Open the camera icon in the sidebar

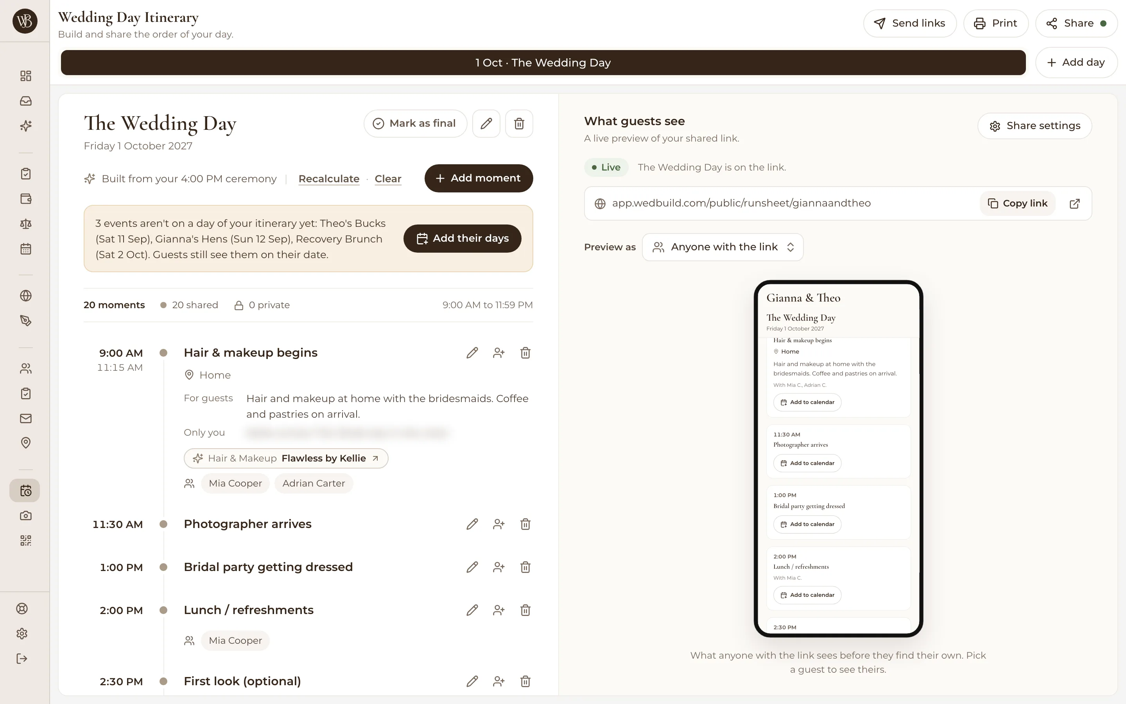click(25, 515)
